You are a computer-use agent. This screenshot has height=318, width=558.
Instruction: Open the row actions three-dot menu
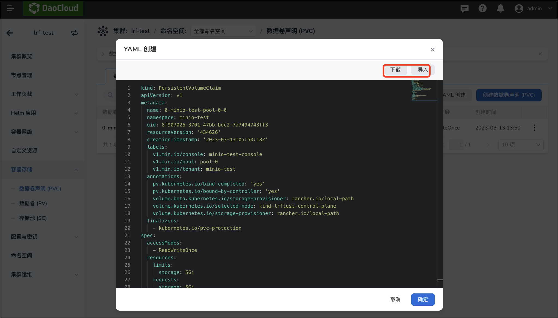pyautogui.click(x=535, y=128)
